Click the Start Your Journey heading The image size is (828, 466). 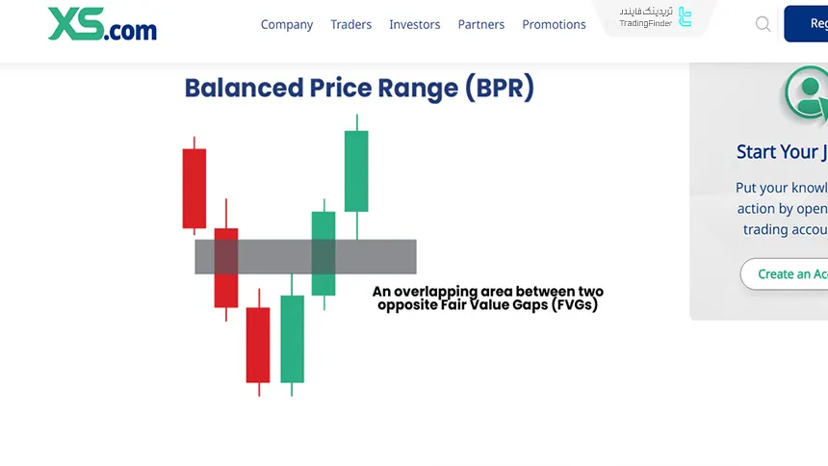point(781,152)
